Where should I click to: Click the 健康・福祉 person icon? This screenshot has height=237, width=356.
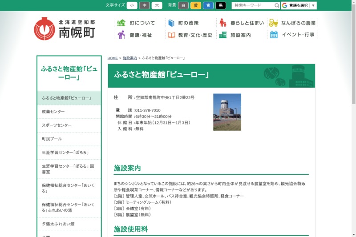[x=121, y=35]
